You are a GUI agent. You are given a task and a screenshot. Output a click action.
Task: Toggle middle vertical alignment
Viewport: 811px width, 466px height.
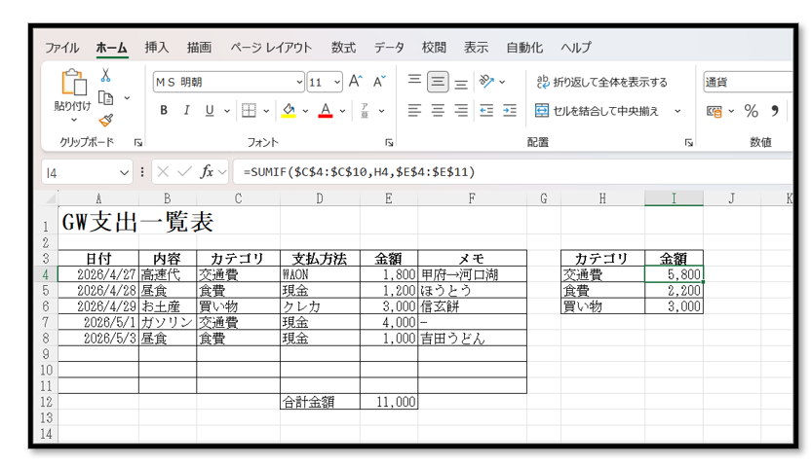click(x=438, y=82)
